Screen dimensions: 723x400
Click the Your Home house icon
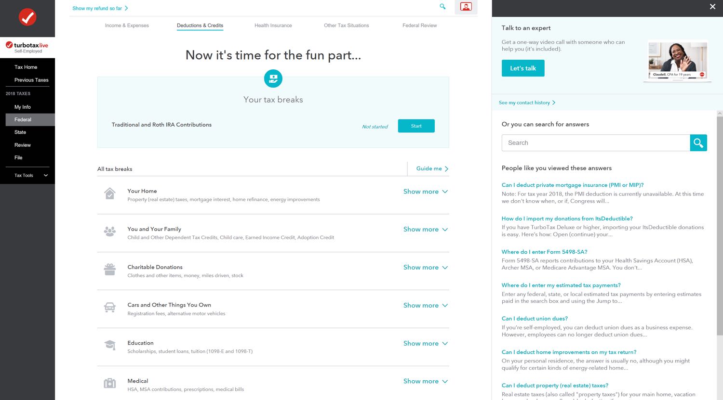pyautogui.click(x=110, y=194)
